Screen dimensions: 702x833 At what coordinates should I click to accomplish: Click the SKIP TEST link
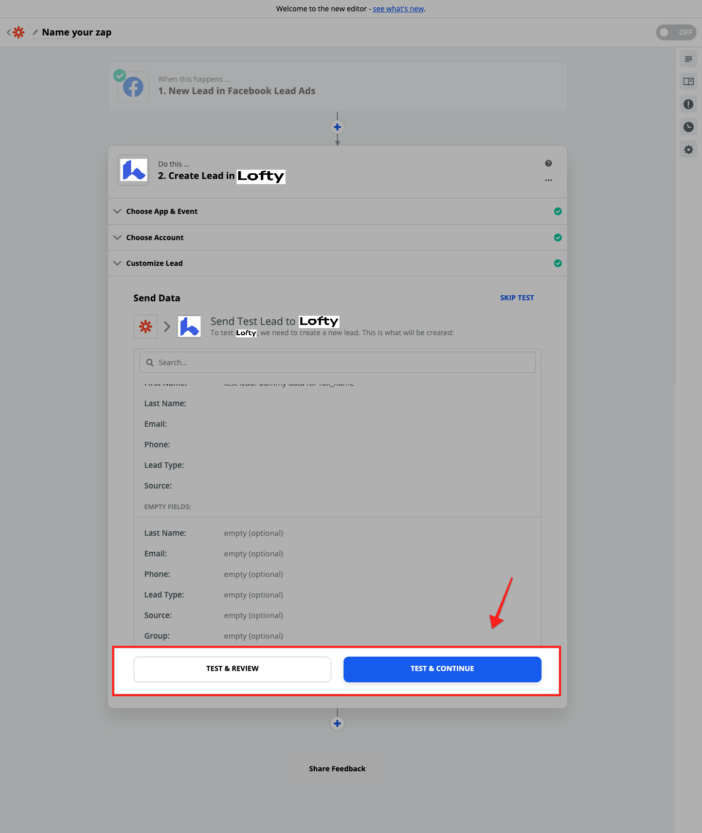coord(516,298)
